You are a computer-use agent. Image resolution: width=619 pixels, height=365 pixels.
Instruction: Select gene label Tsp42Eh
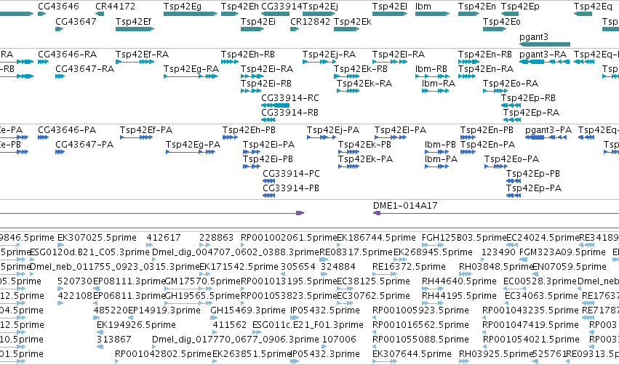click(x=239, y=7)
